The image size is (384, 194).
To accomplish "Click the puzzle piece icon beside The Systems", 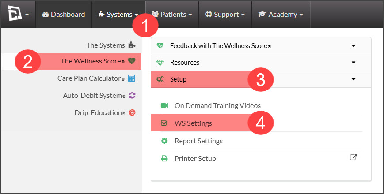I will (x=132, y=45).
